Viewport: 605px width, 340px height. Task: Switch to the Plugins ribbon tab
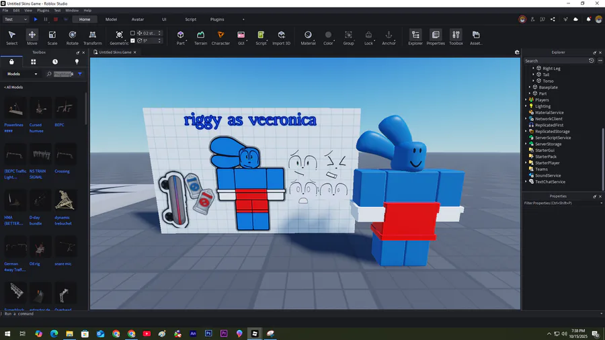pos(217,19)
